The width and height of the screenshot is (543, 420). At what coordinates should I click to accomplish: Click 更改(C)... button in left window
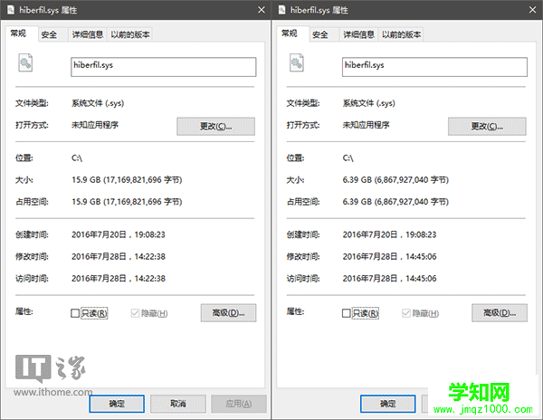coord(215,127)
